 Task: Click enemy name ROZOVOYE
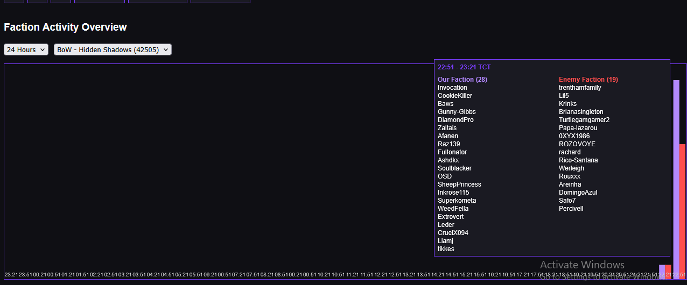click(577, 144)
